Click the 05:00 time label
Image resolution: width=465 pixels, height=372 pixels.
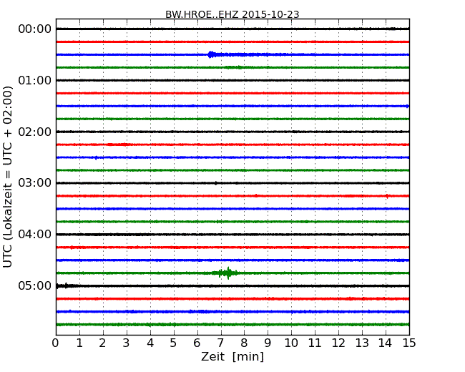(x=35, y=285)
